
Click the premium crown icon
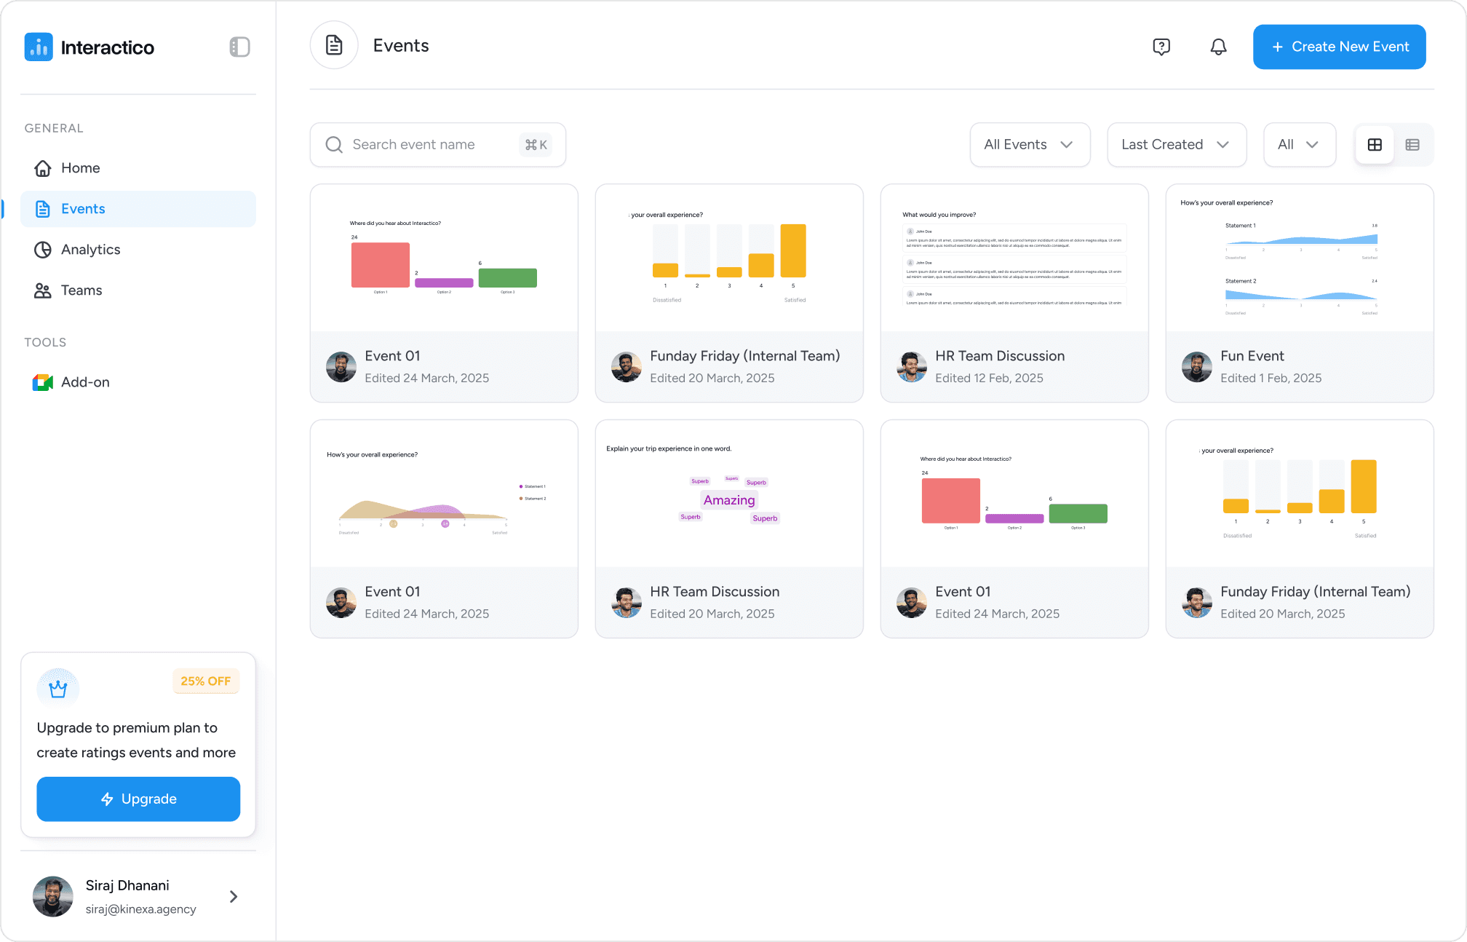[x=57, y=688]
